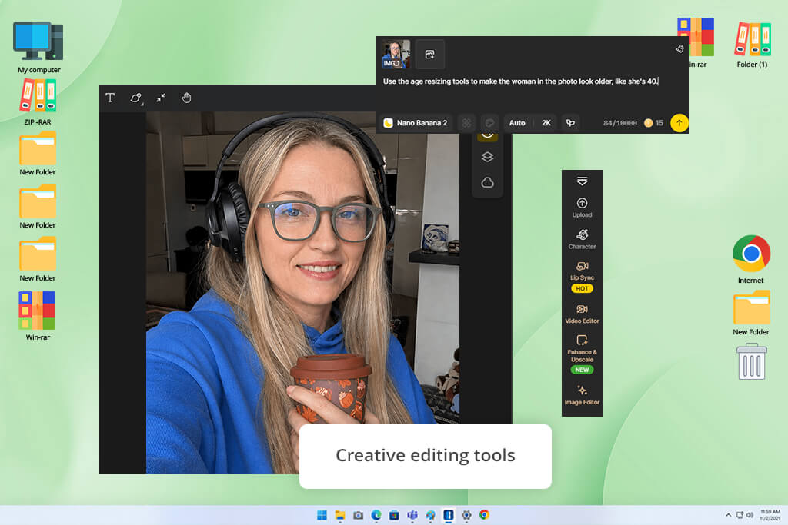Open the Auto aspect ratio option
The image size is (788, 525).
[x=517, y=123]
